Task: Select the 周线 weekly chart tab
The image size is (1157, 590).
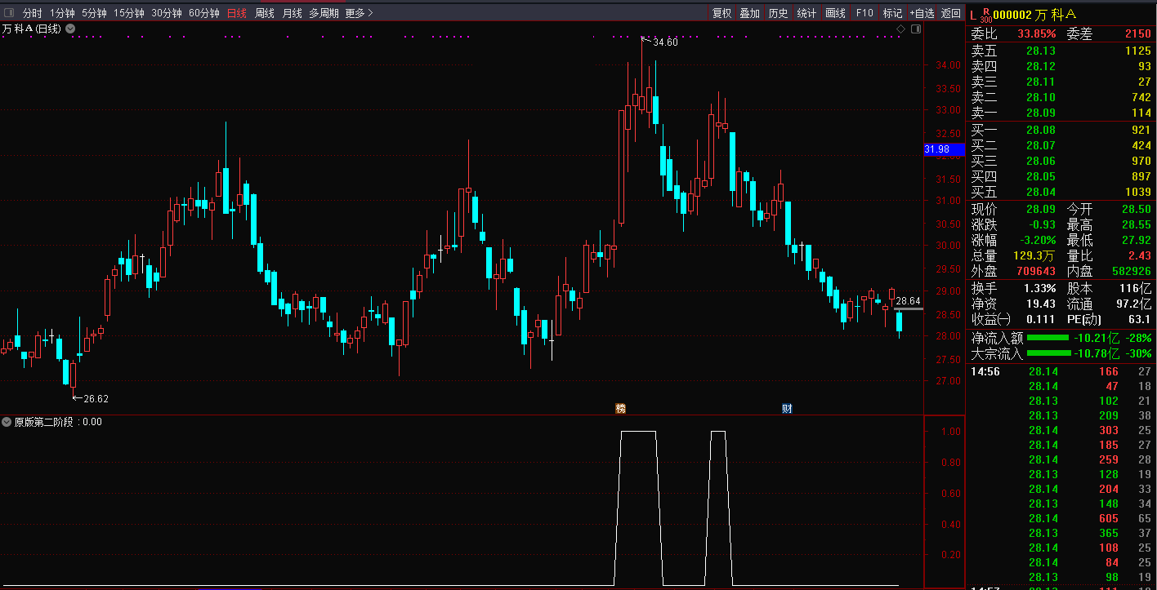Action: point(265,13)
